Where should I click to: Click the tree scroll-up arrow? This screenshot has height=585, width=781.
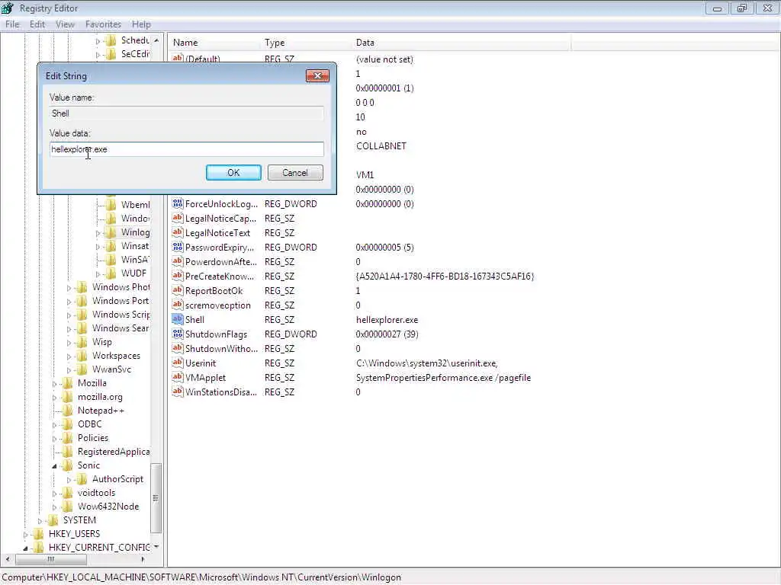[156, 40]
